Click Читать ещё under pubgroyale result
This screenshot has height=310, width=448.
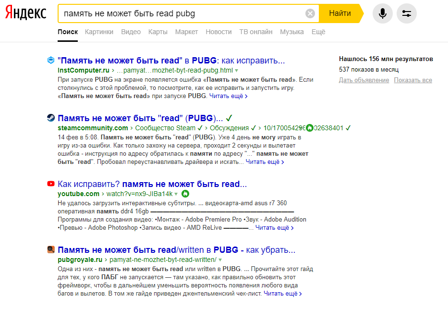pos(282,293)
